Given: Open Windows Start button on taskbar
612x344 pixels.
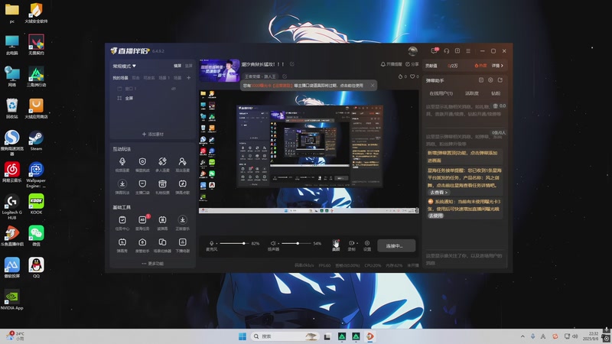Looking at the screenshot, I should coord(243,336).
